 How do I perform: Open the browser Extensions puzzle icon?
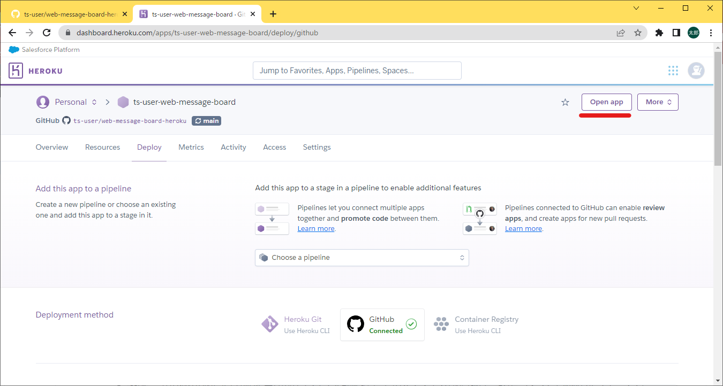(x=659, y=33)
